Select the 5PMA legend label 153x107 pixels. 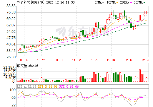[x=98, y=2]
